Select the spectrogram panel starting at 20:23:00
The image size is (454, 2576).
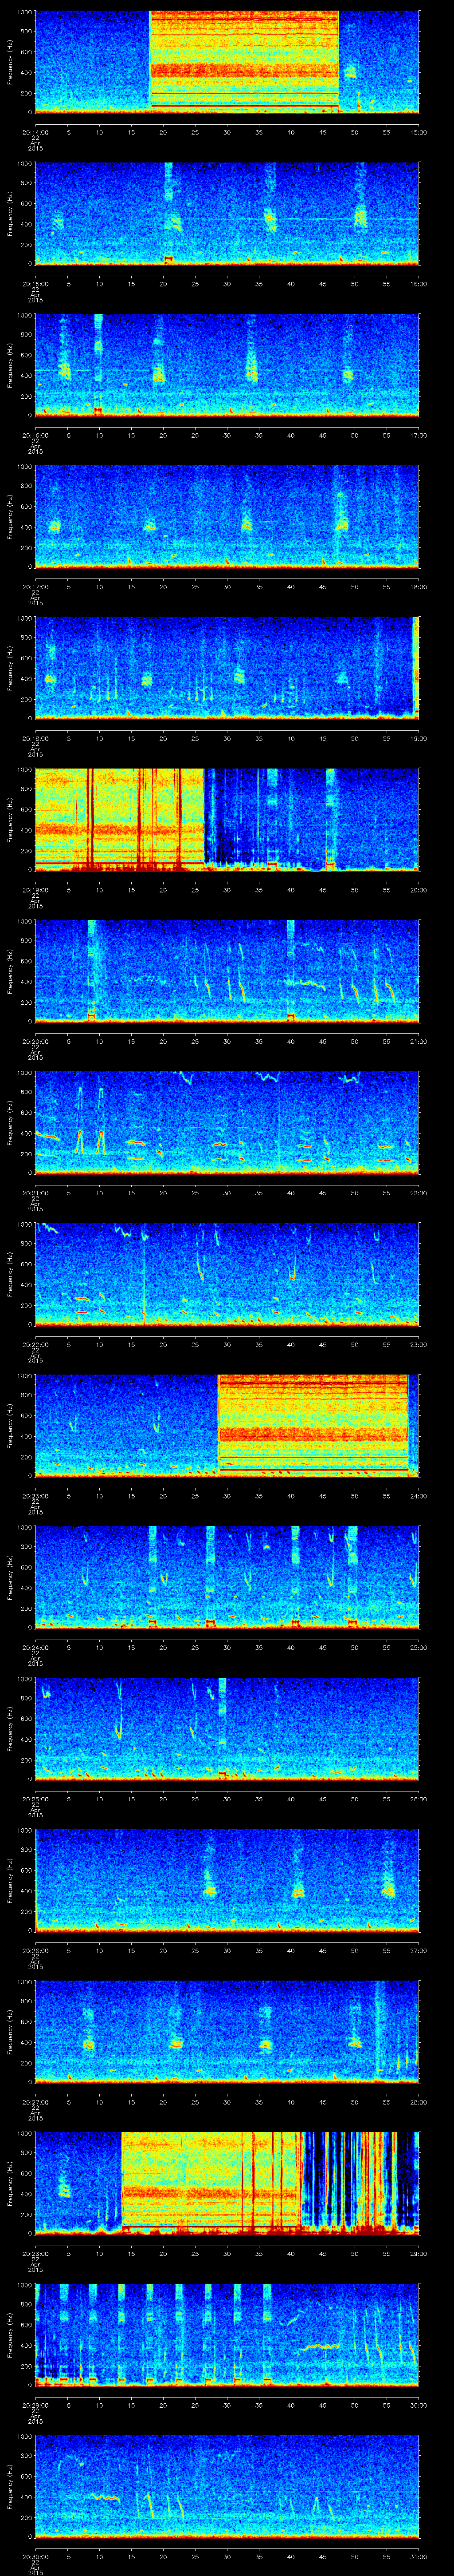227,1426
